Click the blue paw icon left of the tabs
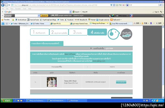165x108 pixels. pyautogui.click(x=3, y=24)
